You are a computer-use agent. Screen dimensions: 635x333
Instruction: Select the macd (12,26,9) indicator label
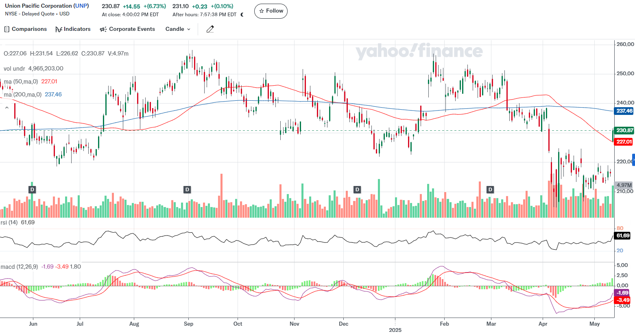tap(19, 267)
